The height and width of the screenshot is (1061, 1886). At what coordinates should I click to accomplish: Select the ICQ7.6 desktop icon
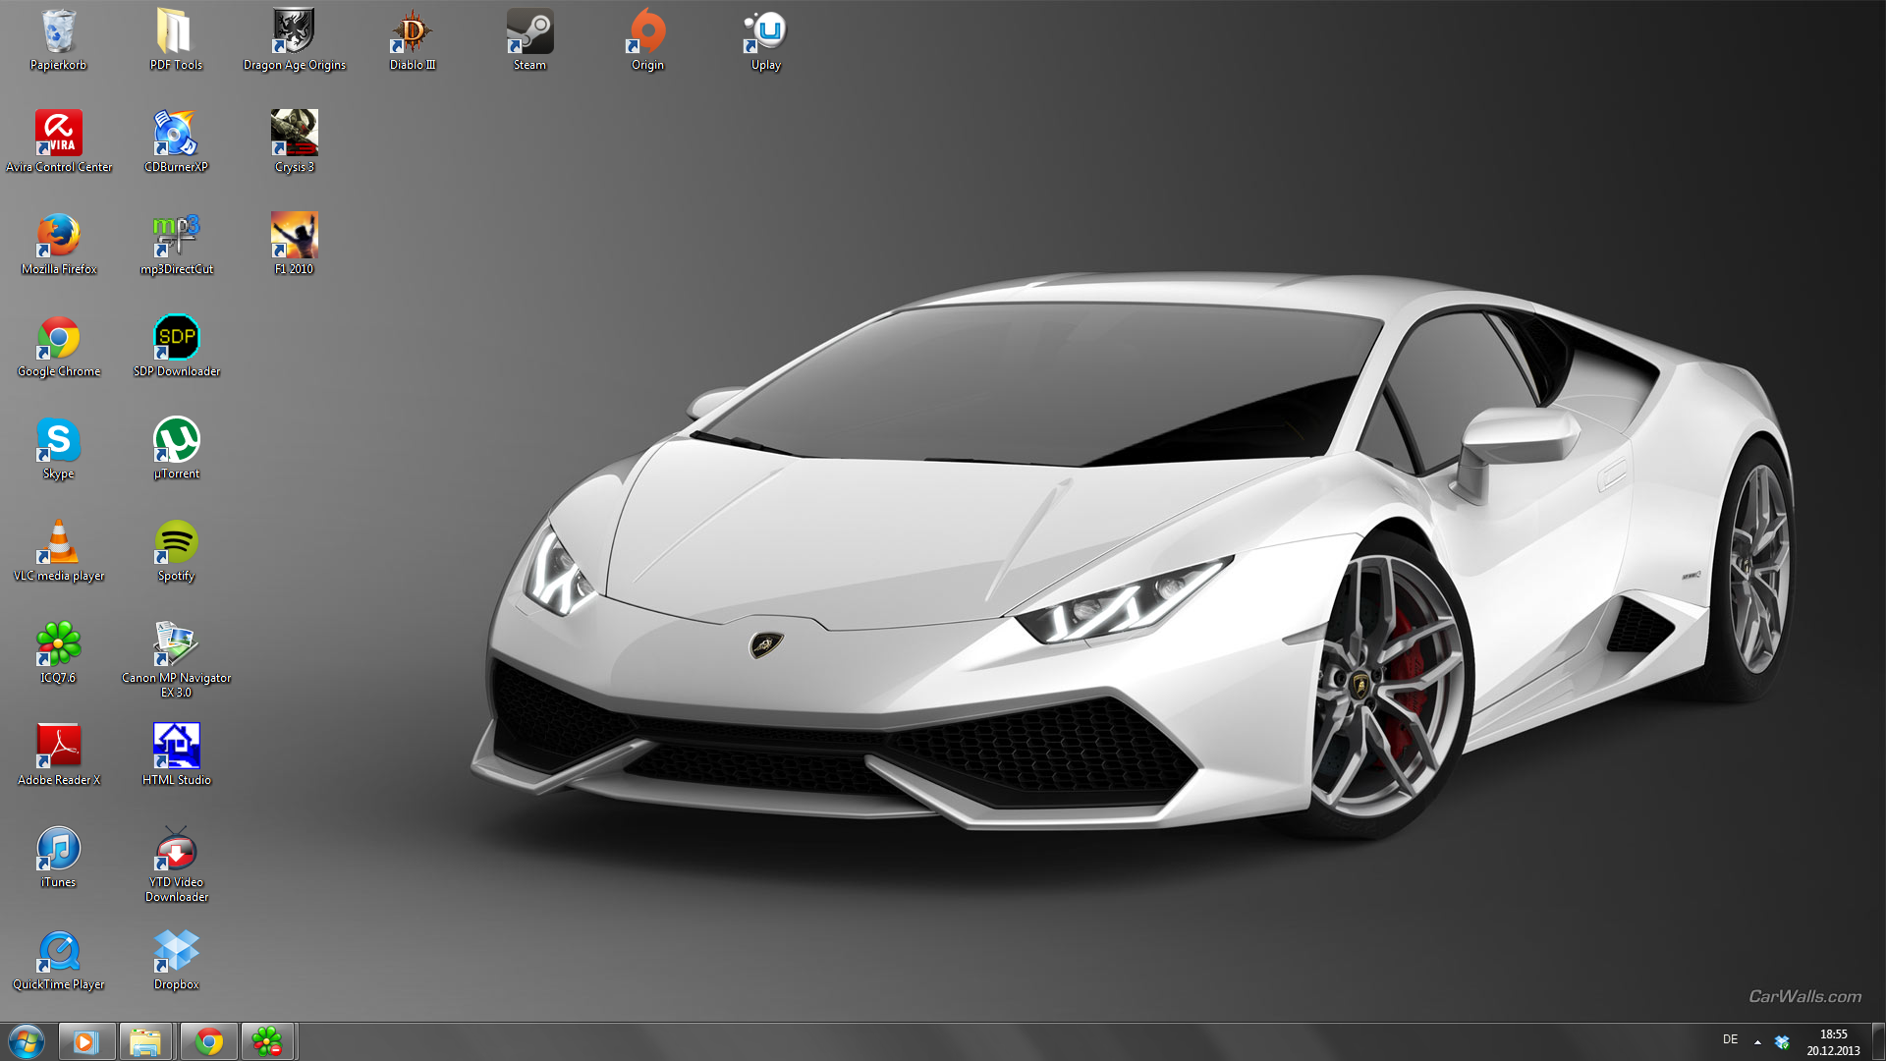tap(58, 653)
